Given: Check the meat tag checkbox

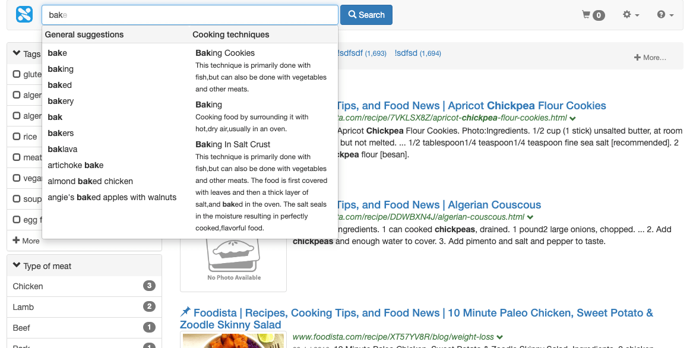Looking at the screenshot, I should 17,157.
